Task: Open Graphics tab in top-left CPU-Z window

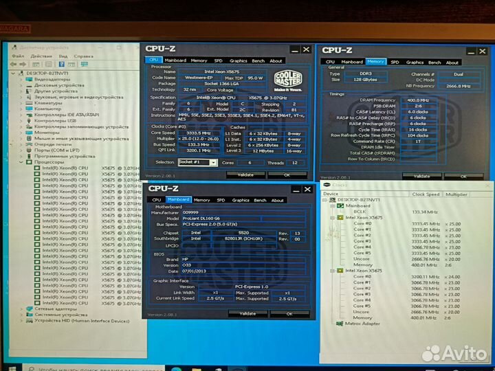Action: point(239,61)
